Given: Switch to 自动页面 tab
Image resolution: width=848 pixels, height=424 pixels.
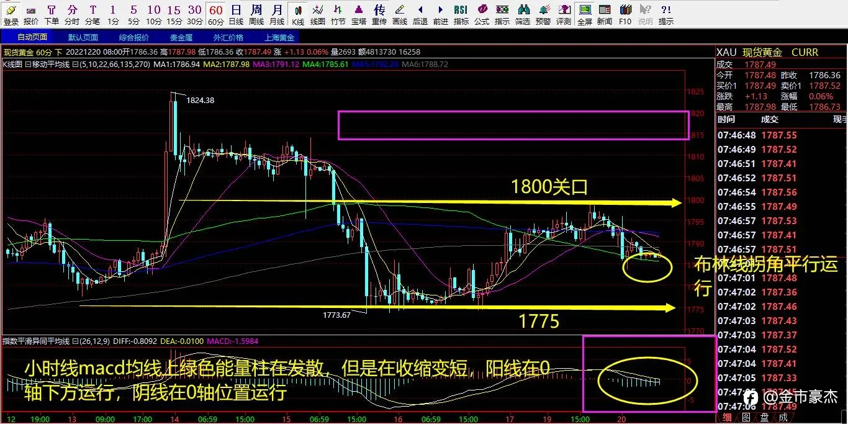Looking at the screenshot, I should [x=32, y=37].
